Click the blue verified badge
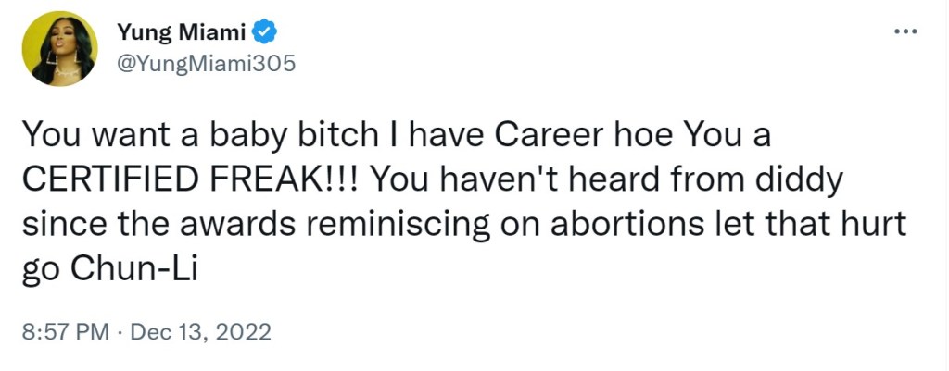This screenshot has height=371, width=949. click(266, 33)
